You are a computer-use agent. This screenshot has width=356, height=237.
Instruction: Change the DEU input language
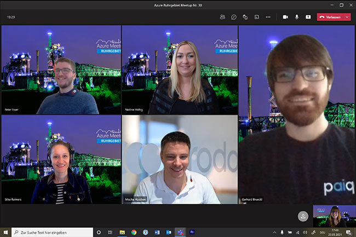click(x=323, y=233)
